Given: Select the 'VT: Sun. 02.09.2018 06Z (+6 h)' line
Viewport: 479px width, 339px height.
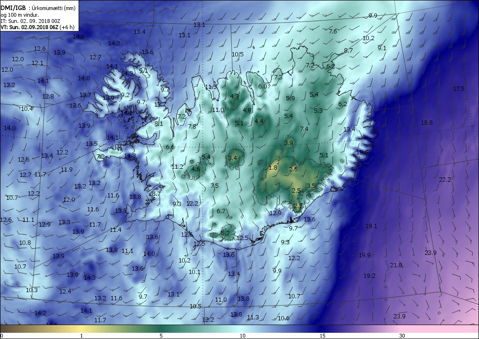Looking at the screenshot, I should 37,27.
